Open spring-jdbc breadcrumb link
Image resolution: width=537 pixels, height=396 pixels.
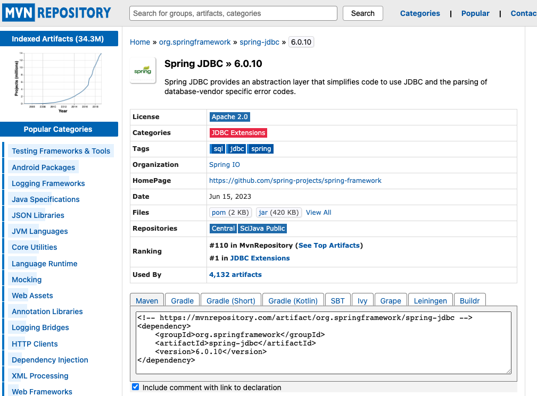[259, 42]
